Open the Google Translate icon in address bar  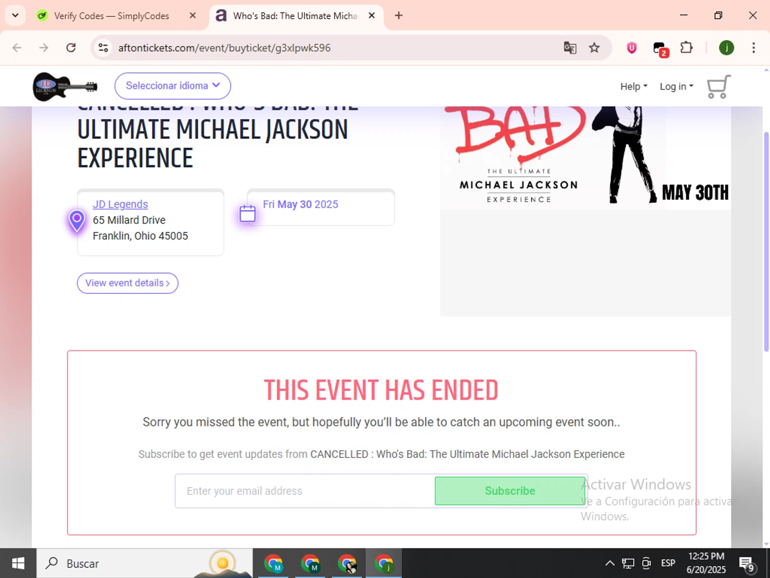pyautogui.click(x=570, y=48)
